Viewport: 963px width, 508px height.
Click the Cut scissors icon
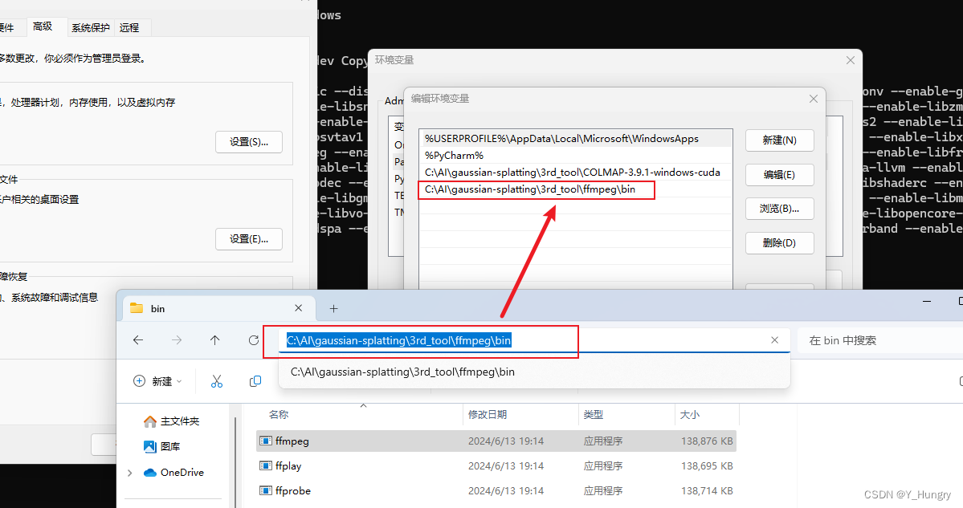(217, 381)
